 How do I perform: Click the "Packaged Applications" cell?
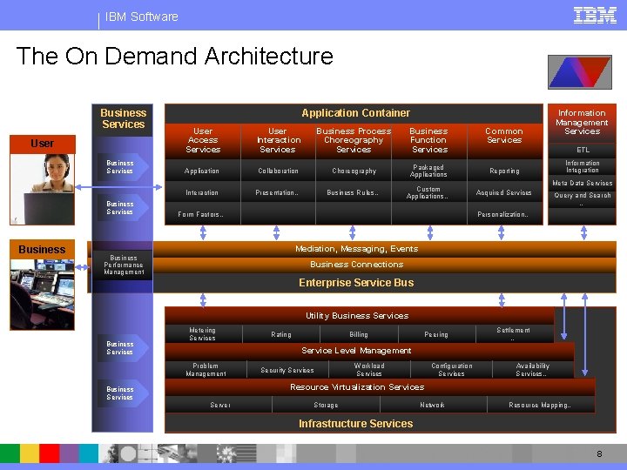point(429,171)
